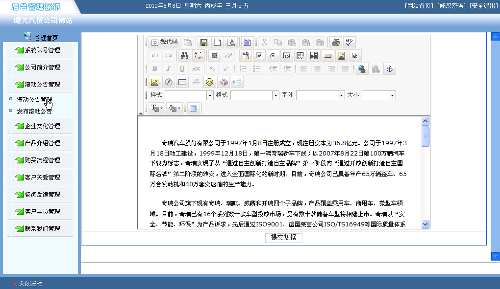Toggle underline formatting (U)
The image size is (500, 289).
(182, 69)
